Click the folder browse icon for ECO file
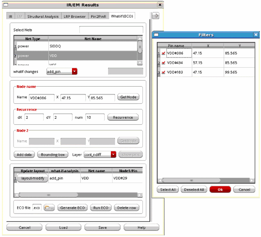 tap(49, 208)
